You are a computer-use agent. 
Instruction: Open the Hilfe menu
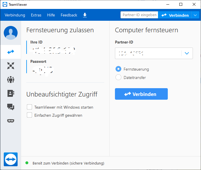51,15
